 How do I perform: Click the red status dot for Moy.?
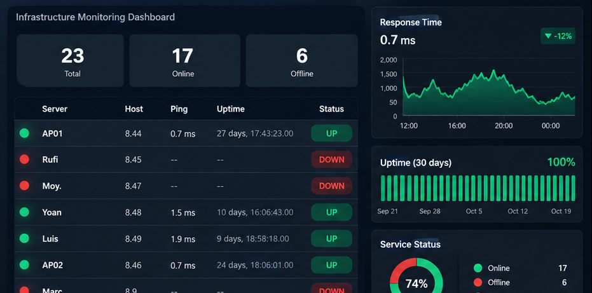(x=24, y=186)
